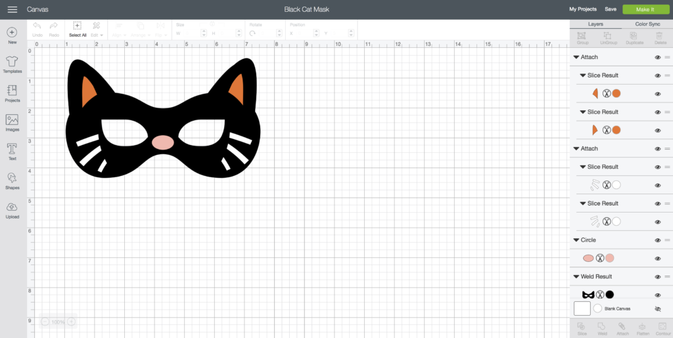
Task: Hide the Circle group layer
Action: coord(657,240)
